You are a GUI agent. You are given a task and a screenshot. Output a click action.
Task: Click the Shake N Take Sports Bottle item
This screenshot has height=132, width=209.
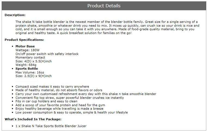coord(51,126)
